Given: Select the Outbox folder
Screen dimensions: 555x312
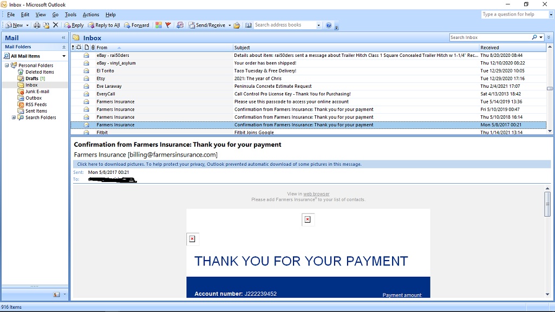Looking at the screenshot, I should point(33,97).
